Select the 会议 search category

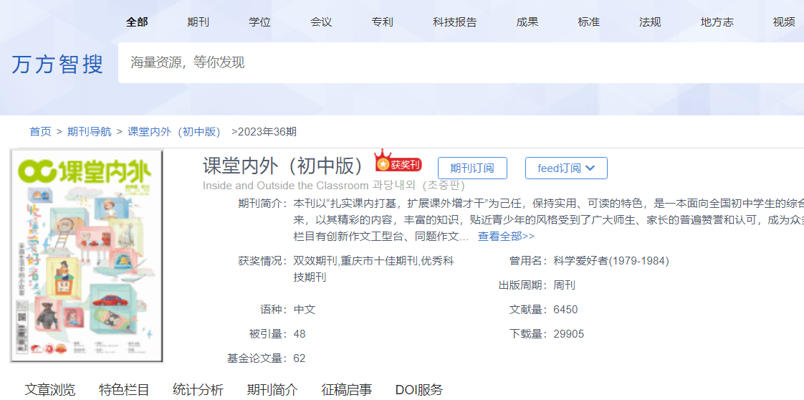[321, 22]
